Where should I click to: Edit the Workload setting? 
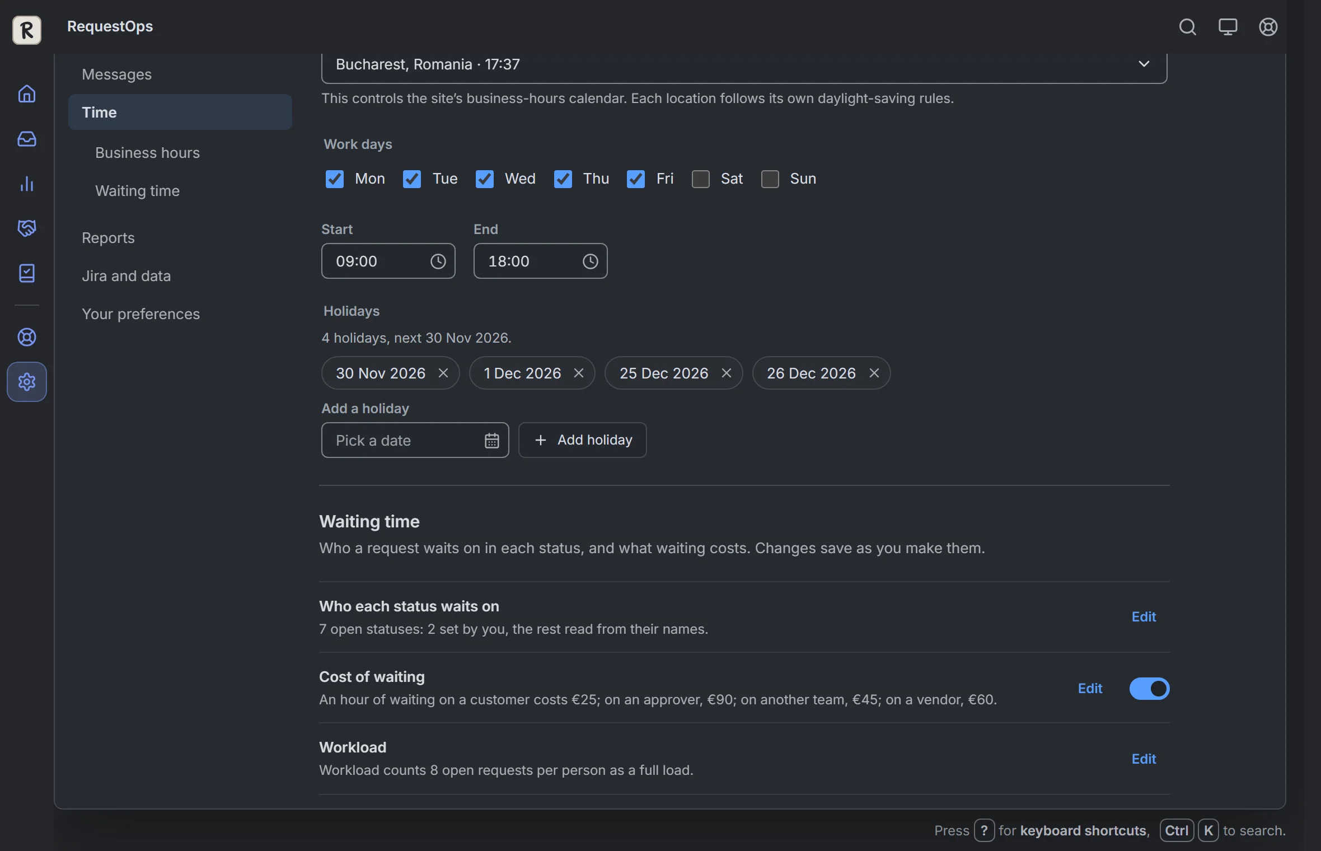[1144, 759]
